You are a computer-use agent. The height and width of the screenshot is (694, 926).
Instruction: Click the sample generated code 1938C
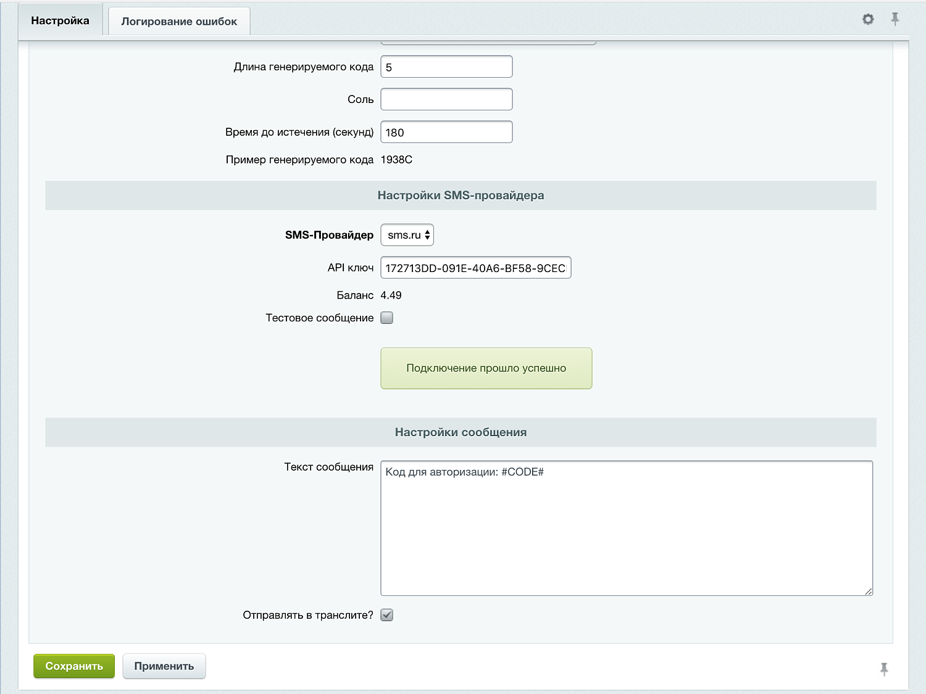click(396, 160)
